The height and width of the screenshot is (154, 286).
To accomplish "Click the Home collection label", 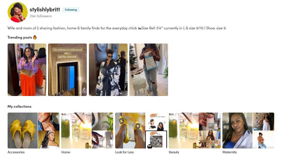I will point(66,152).
